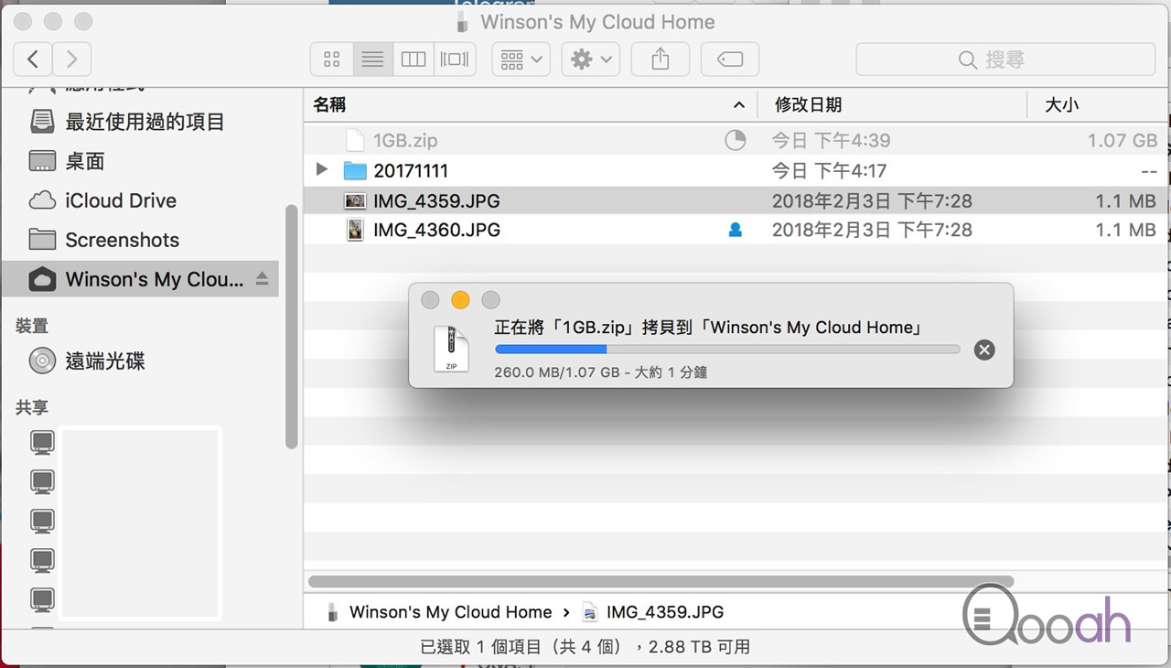The image size is (1171, 668).
Task: Eject Winson's My Cloud volume
Action: click(263, 278)
